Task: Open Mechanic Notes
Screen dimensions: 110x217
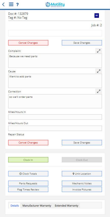Action: pos(82,183)
